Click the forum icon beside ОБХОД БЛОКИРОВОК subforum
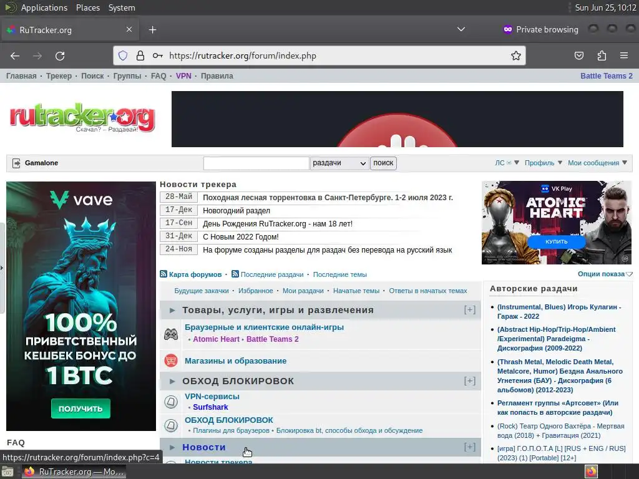The width and height of the screenshot is (639, 479). [171, 425]
